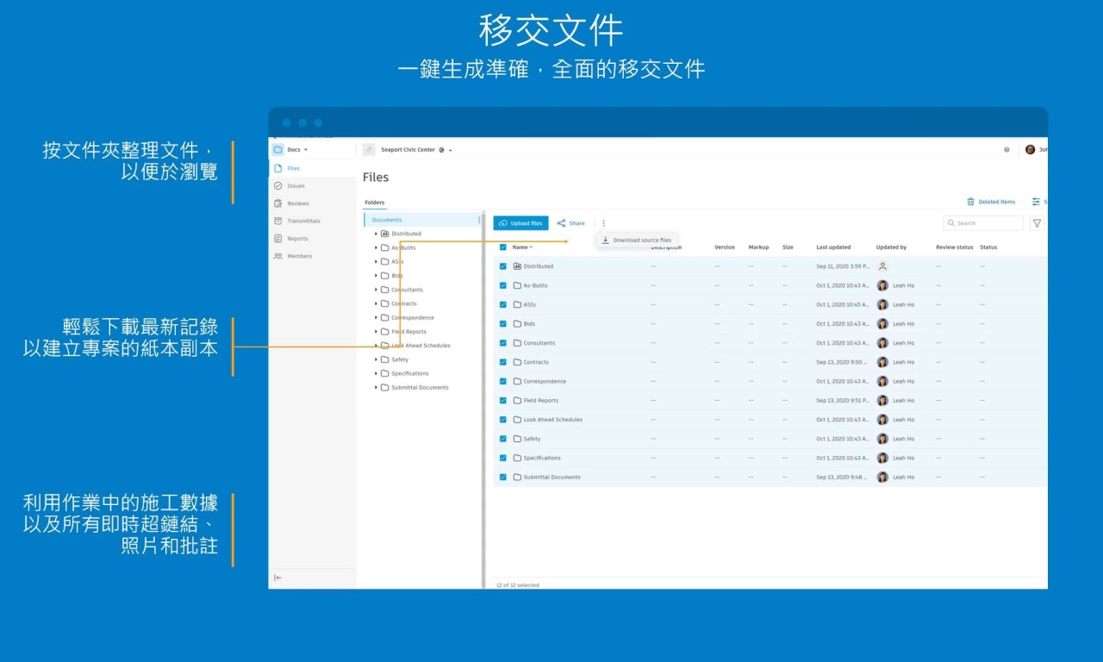
Task: Open Deleted items link
Action: point(991,202)
